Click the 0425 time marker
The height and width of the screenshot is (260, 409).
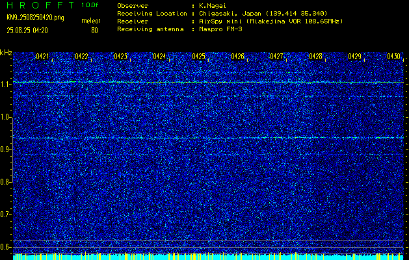point(198,57)
